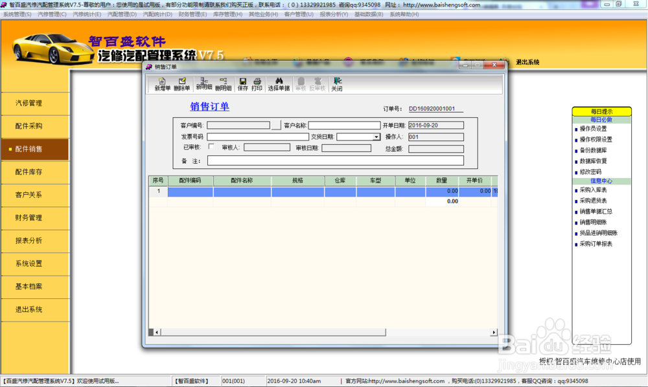The height and width of the screenshot is (387, 648).
Task: Open 数据库恢复 in daily tips panel
Action: coord(593,161)
